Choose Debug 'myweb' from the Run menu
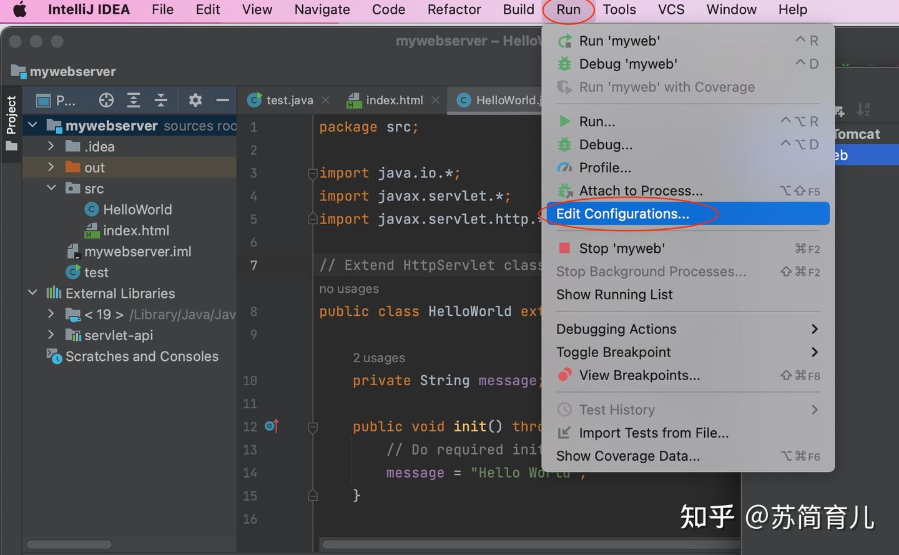The image size is (899, 555). [x=628, y=64]
